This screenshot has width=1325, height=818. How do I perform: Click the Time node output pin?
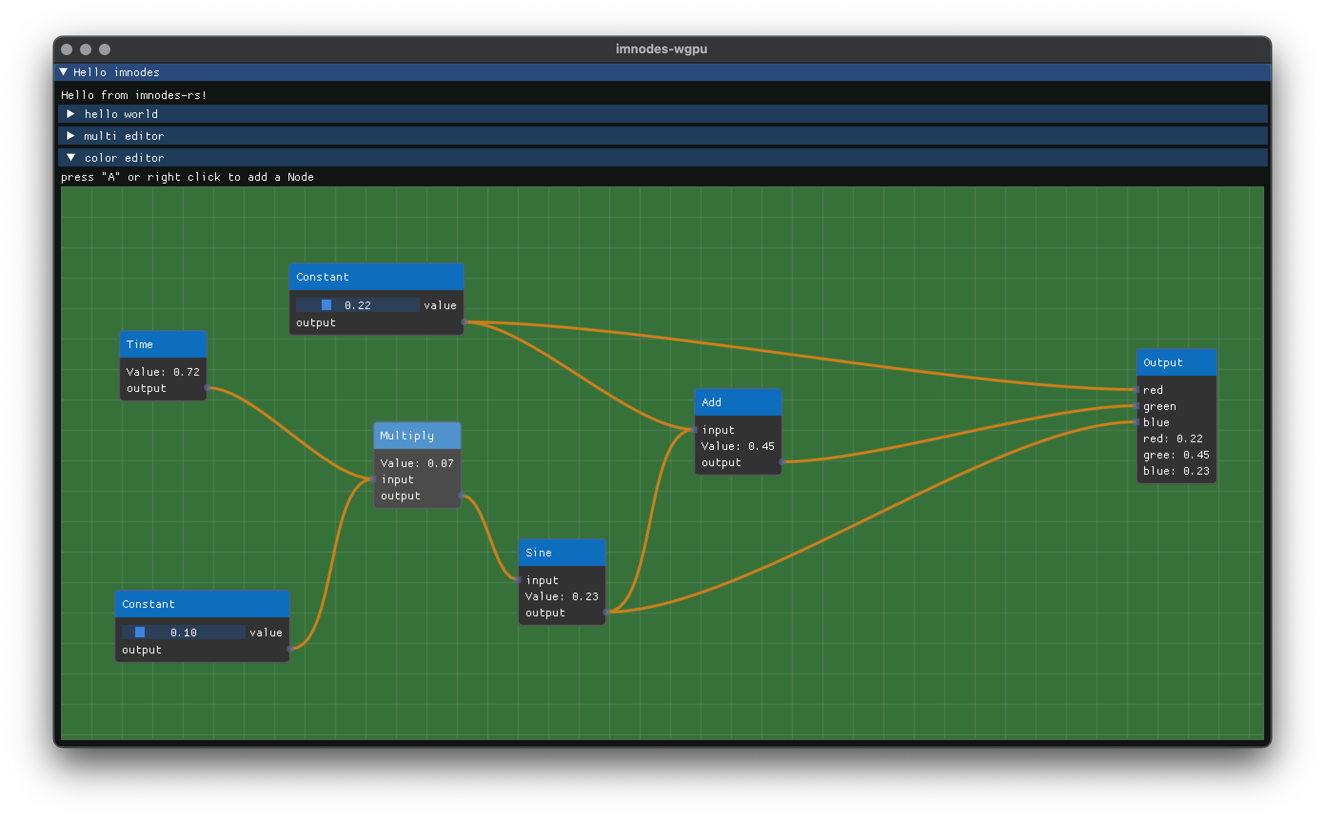tap(207, 388)
